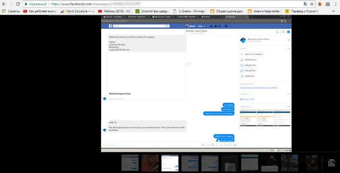Open the 'Общая оценка драм' bookmark
340x173 pixels.
tap(227, 11)
